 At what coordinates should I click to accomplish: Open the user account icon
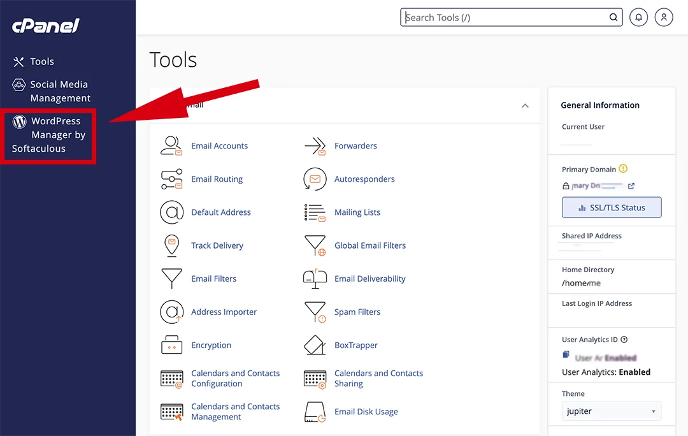[x=664, y=18]
